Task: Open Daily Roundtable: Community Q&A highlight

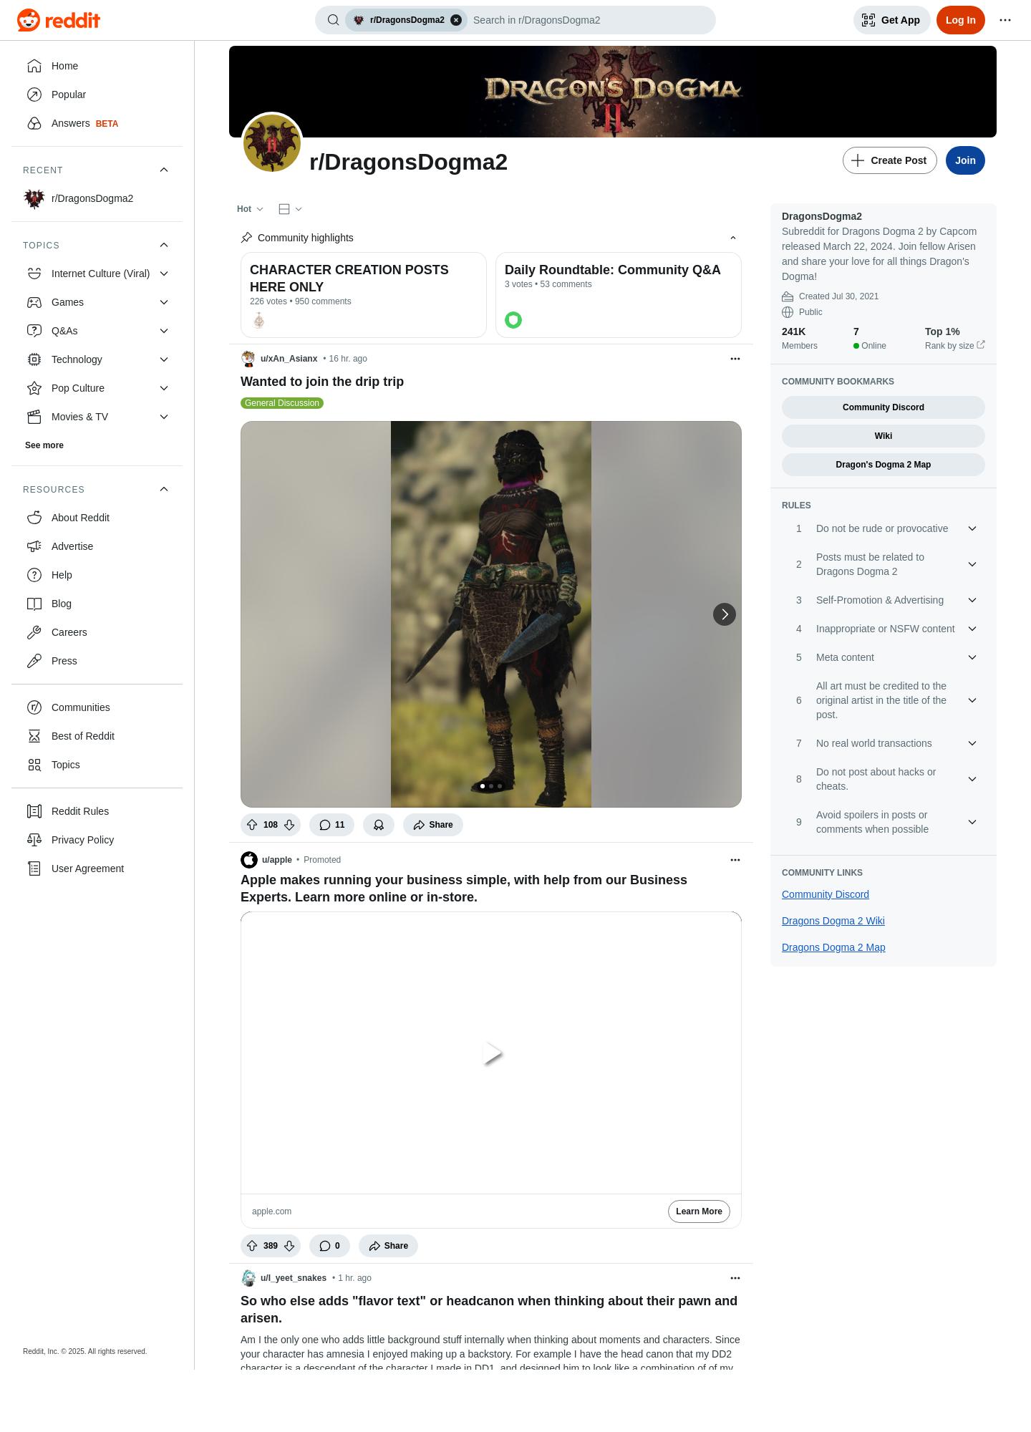Action: [619, 295]
